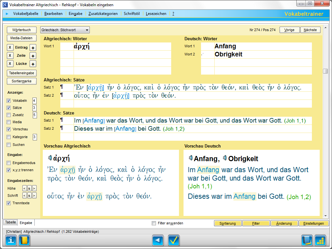
Task: Open the Eingabe menu in the menu bar
Action: tap(76, 14)
